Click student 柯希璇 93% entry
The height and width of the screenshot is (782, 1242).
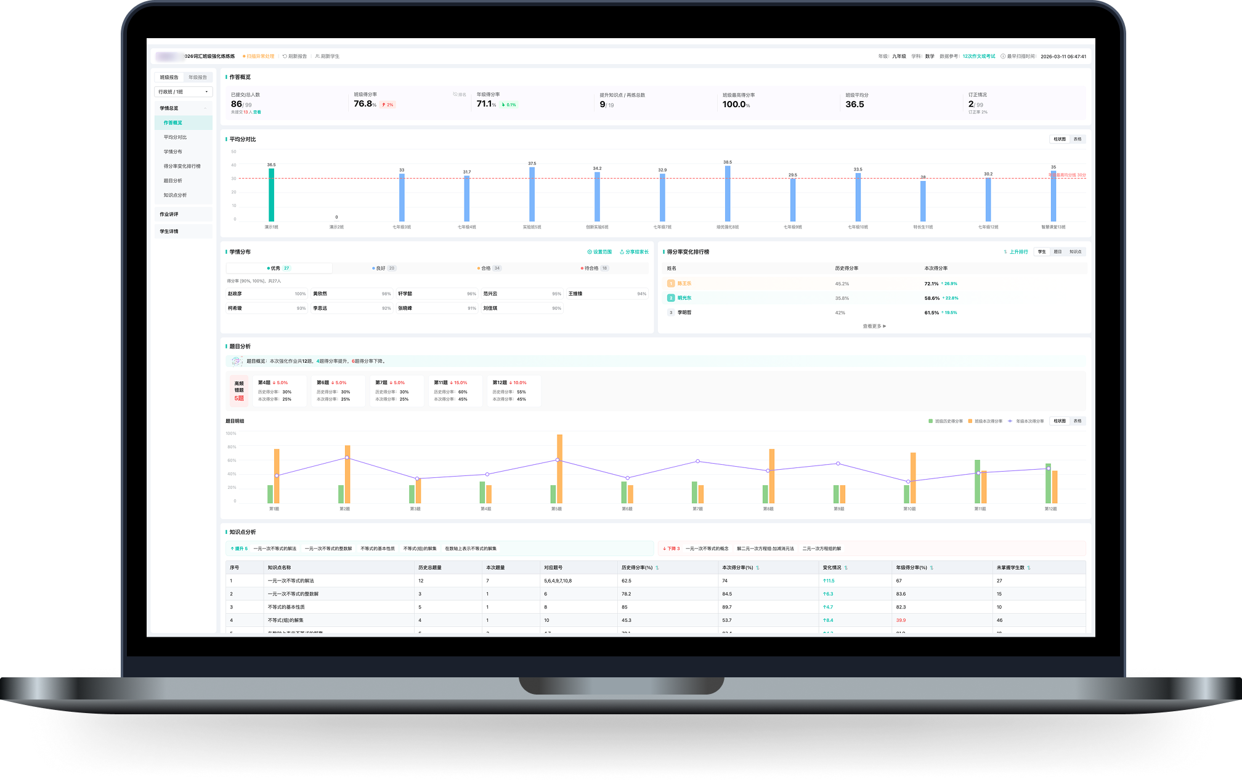click(267, 308)
